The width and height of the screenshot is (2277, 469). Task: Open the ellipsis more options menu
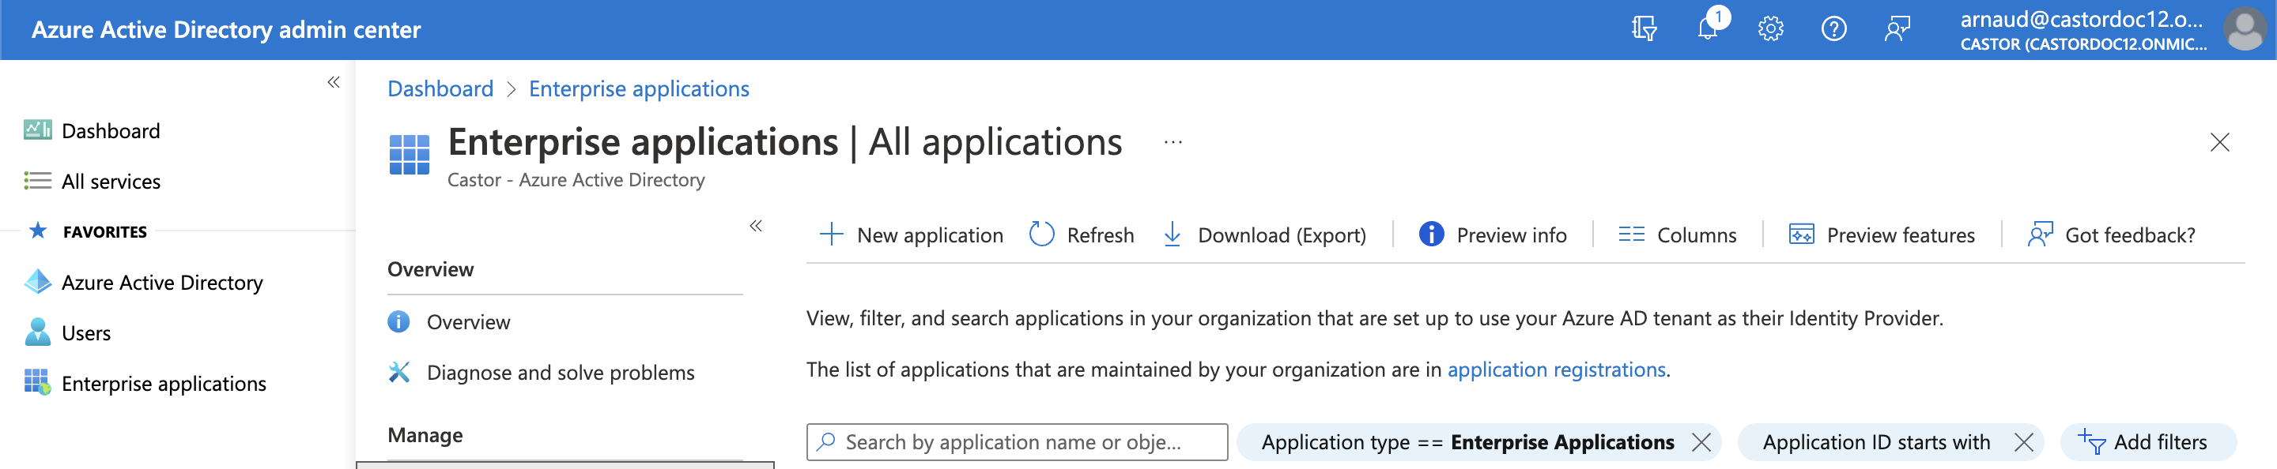coord(1172,142)
